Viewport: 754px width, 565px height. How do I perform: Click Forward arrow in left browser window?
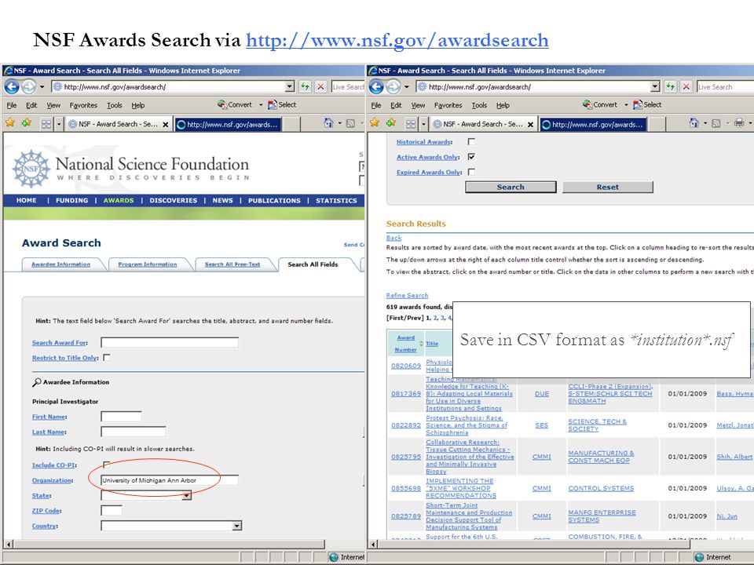[29, 87]
